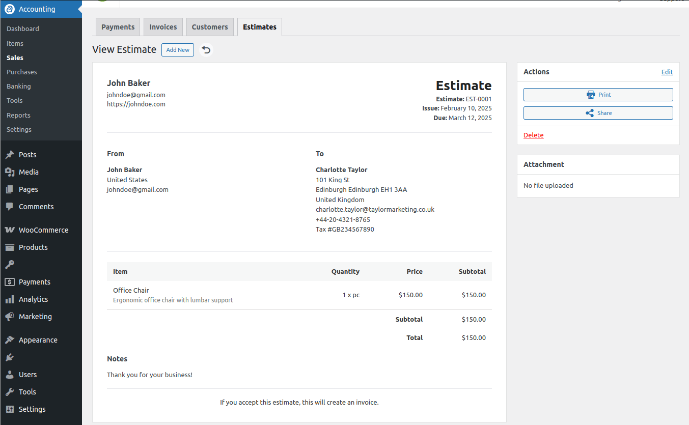This screenshot has height=425, width=689.
Task: Click the red Delete link
Action: (x=534, y=135)
